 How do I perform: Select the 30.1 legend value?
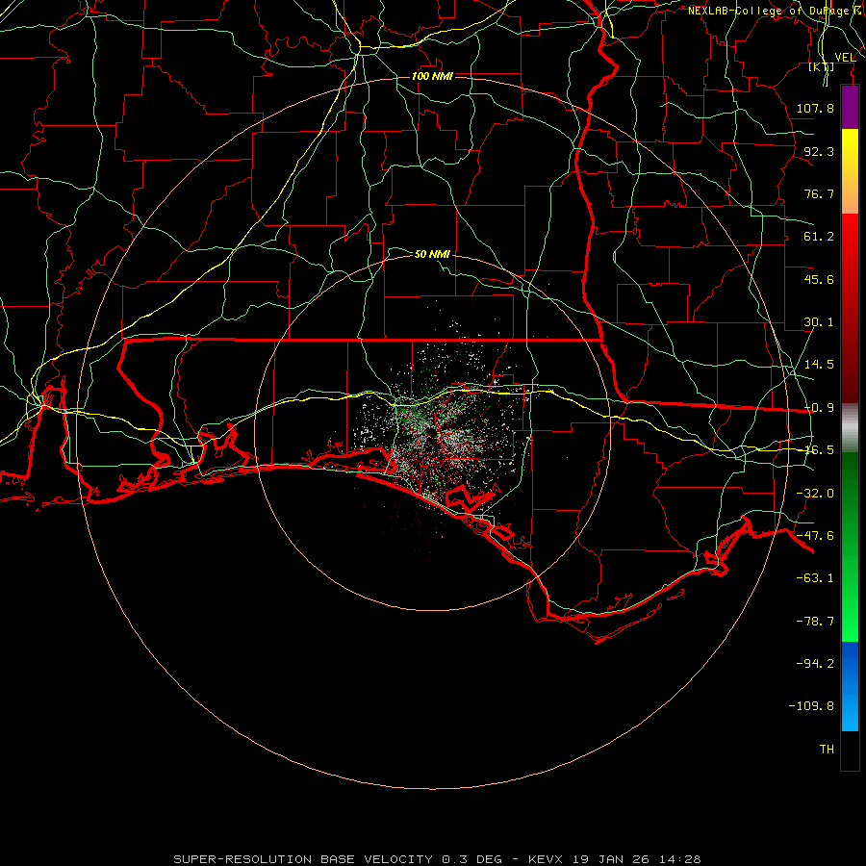click(819, 322)
